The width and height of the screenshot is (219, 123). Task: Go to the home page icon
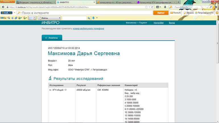coord(216,7)
